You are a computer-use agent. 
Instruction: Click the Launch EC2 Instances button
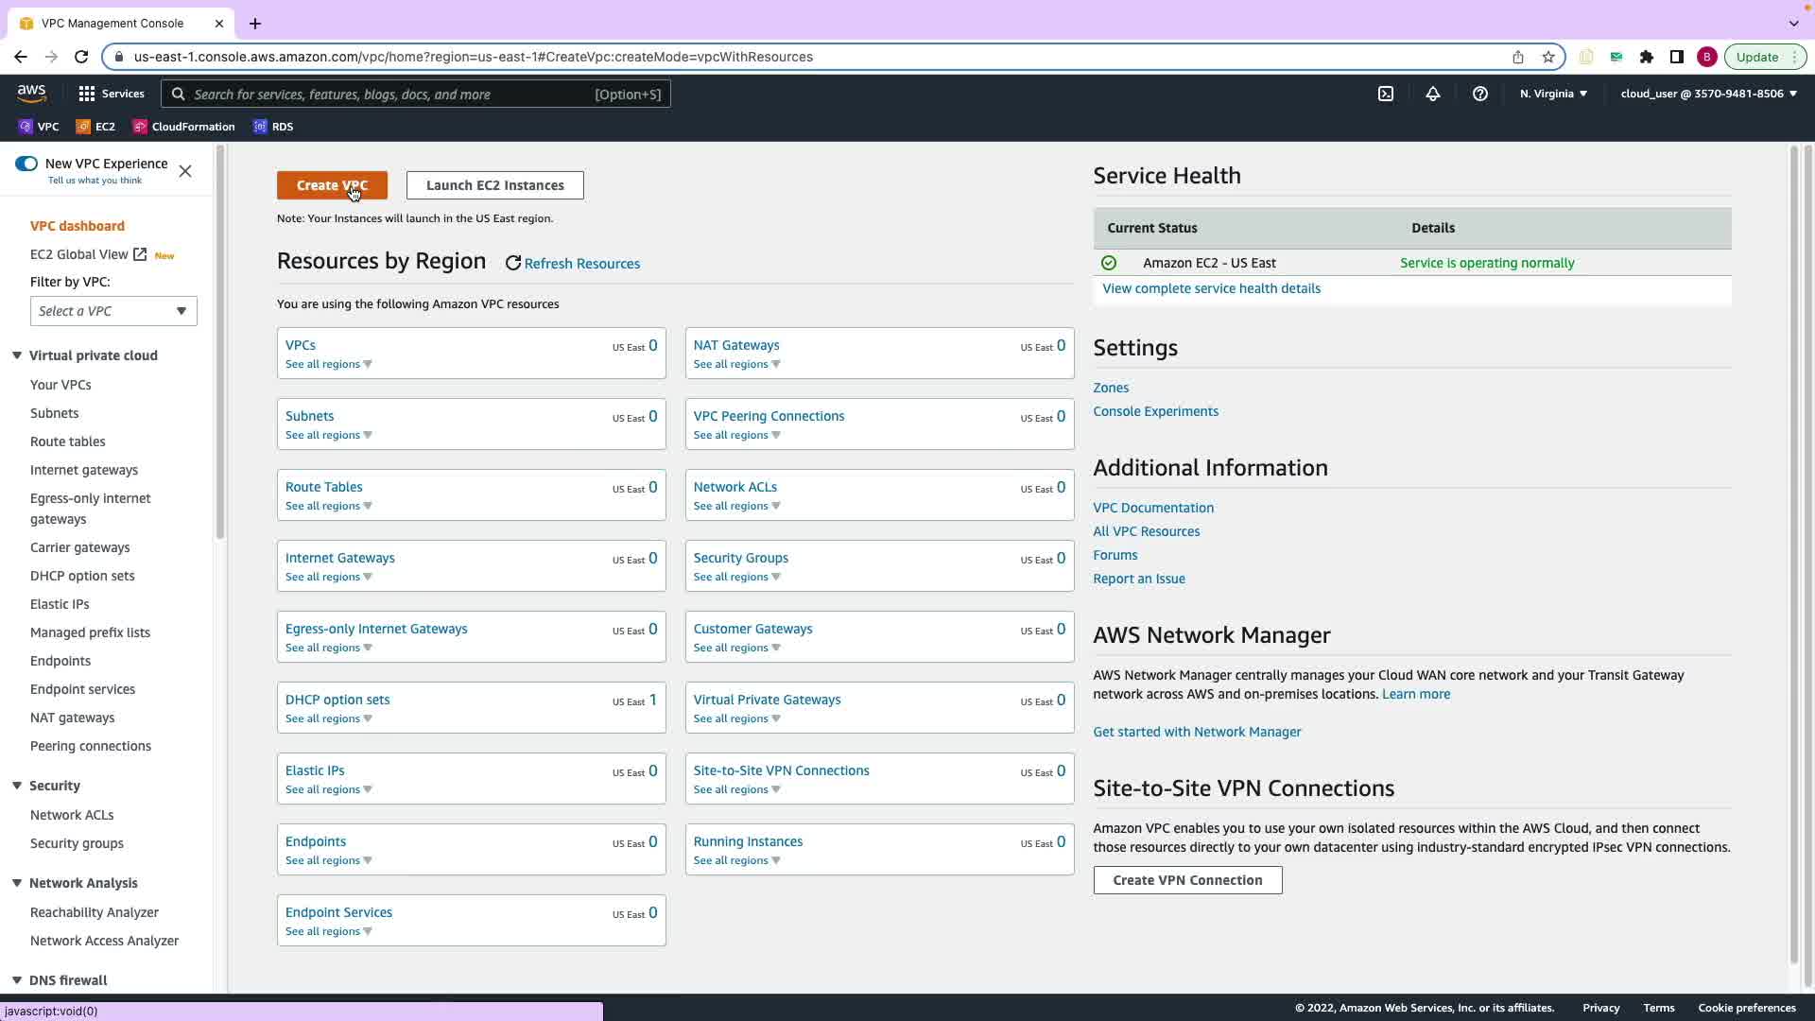click(494, 185)
